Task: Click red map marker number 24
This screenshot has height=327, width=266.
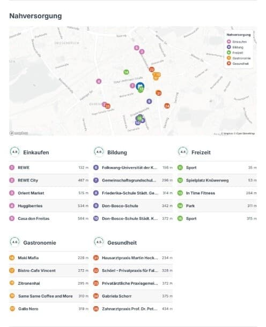Action: coord(167,106)
